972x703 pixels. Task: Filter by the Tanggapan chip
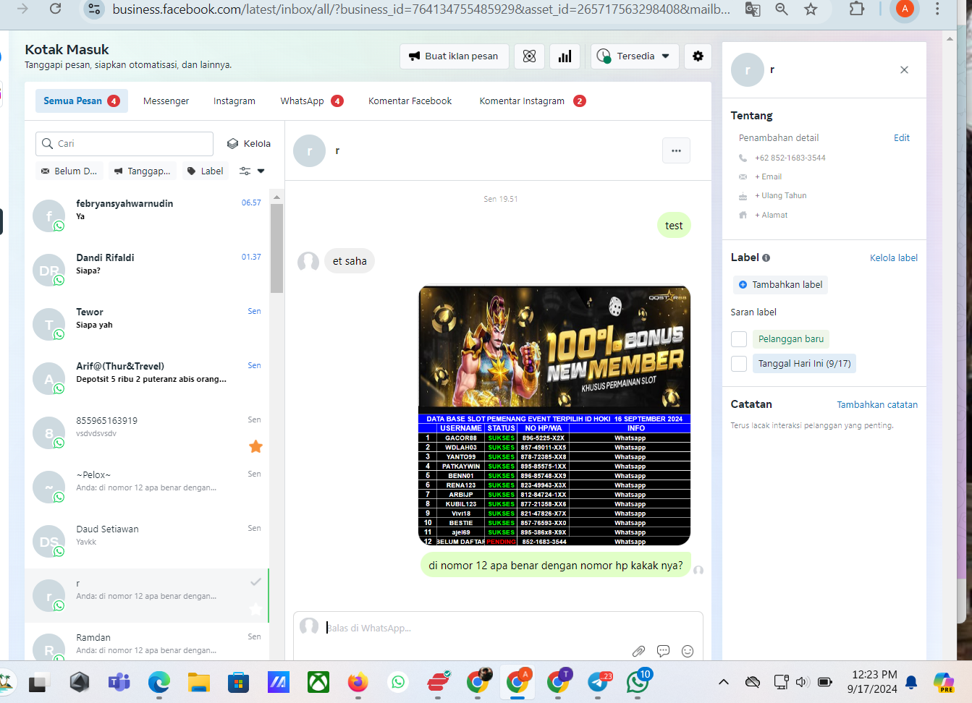click(x=143, y=171)
